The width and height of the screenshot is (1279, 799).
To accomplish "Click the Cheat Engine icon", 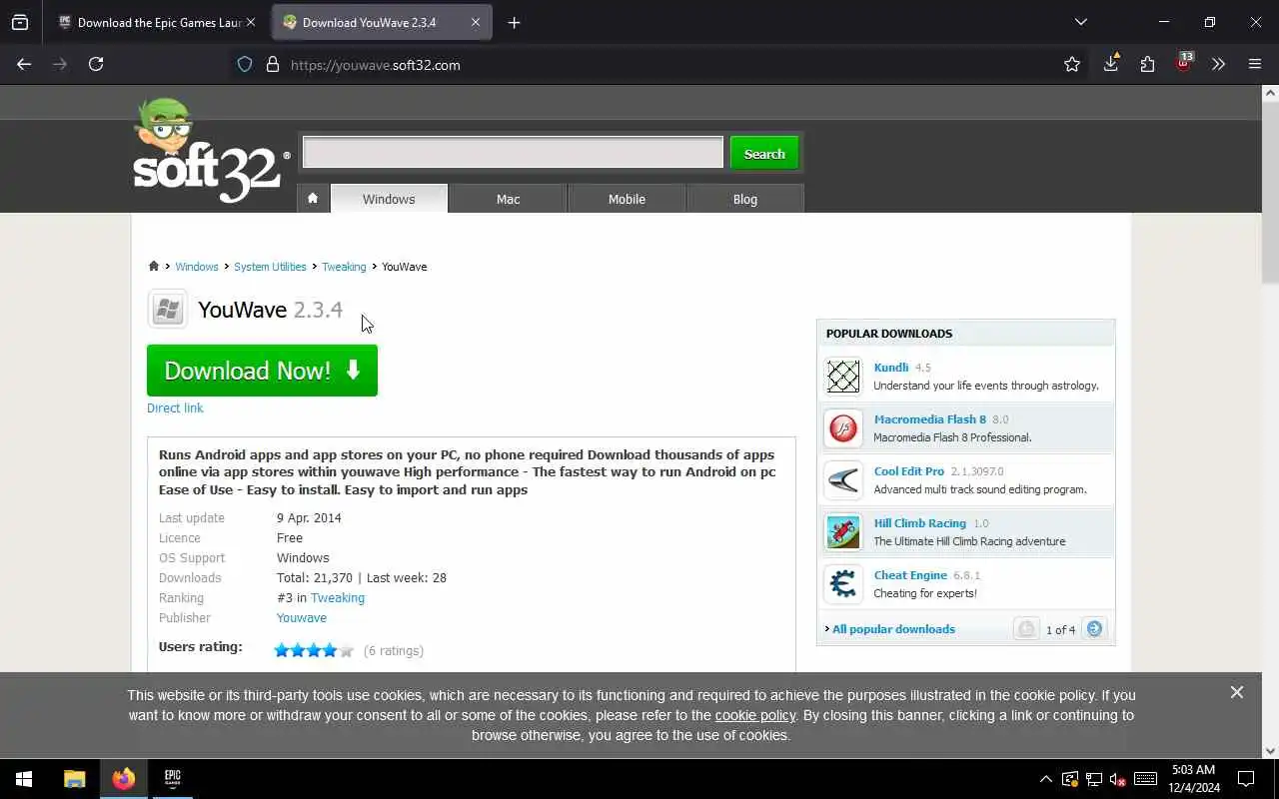I will (843, 584).
